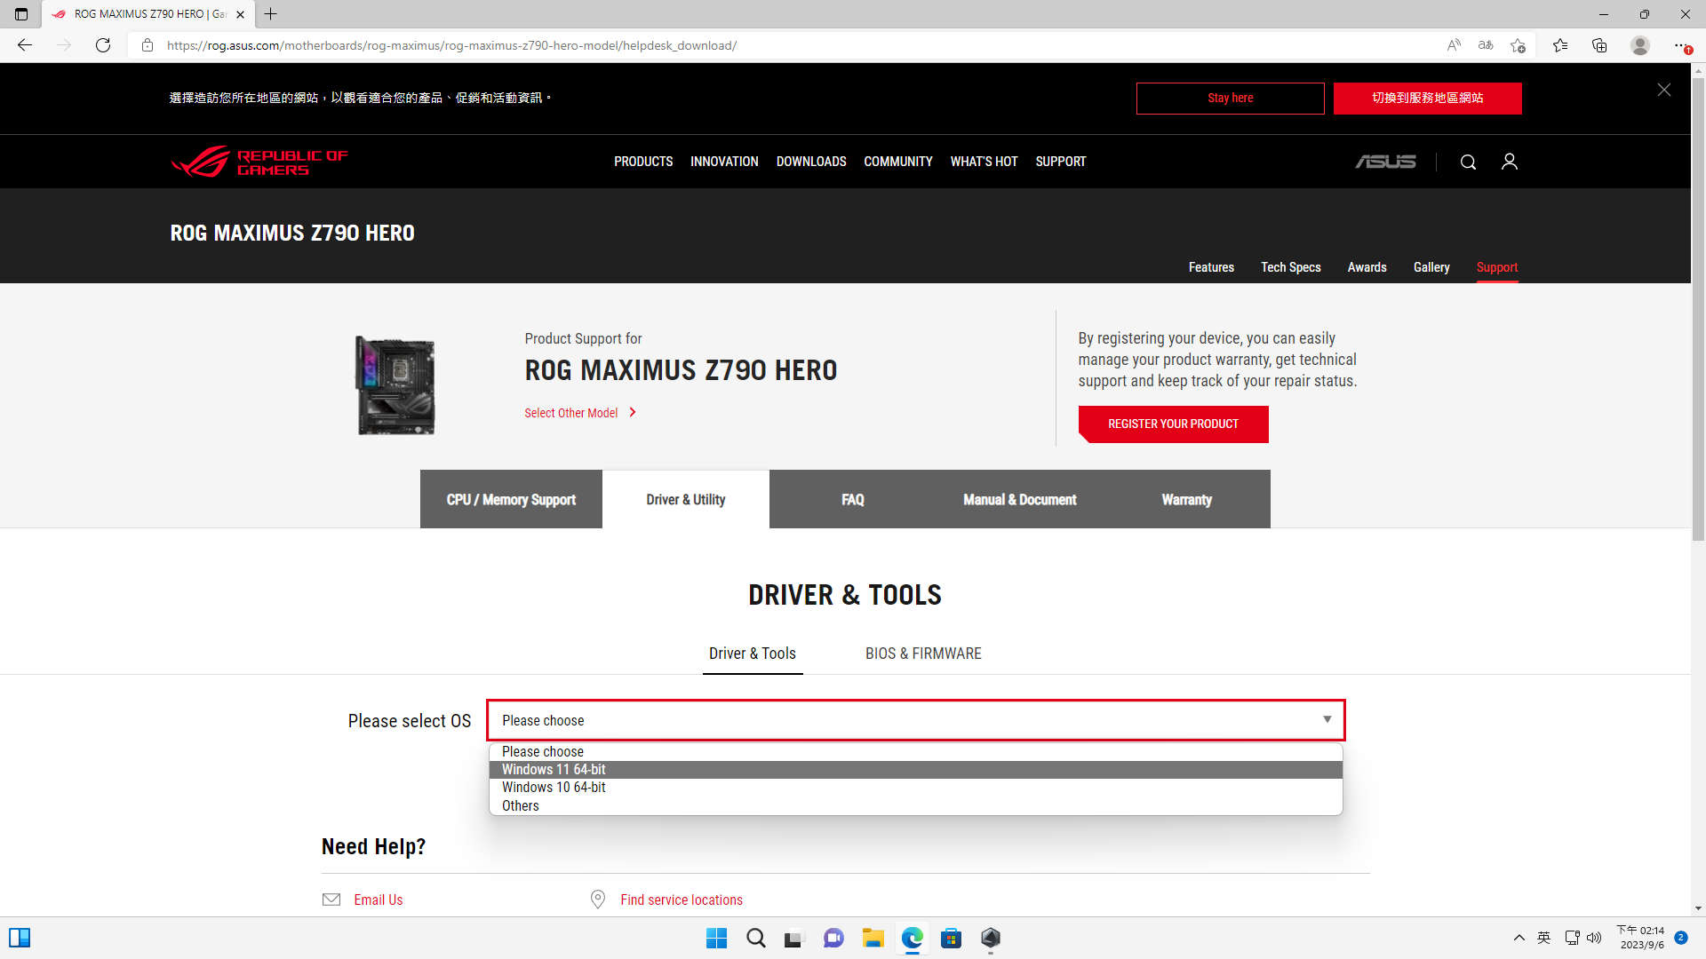Open the user account icon in header
The image size is (1706, 959).
point(1509,162)
